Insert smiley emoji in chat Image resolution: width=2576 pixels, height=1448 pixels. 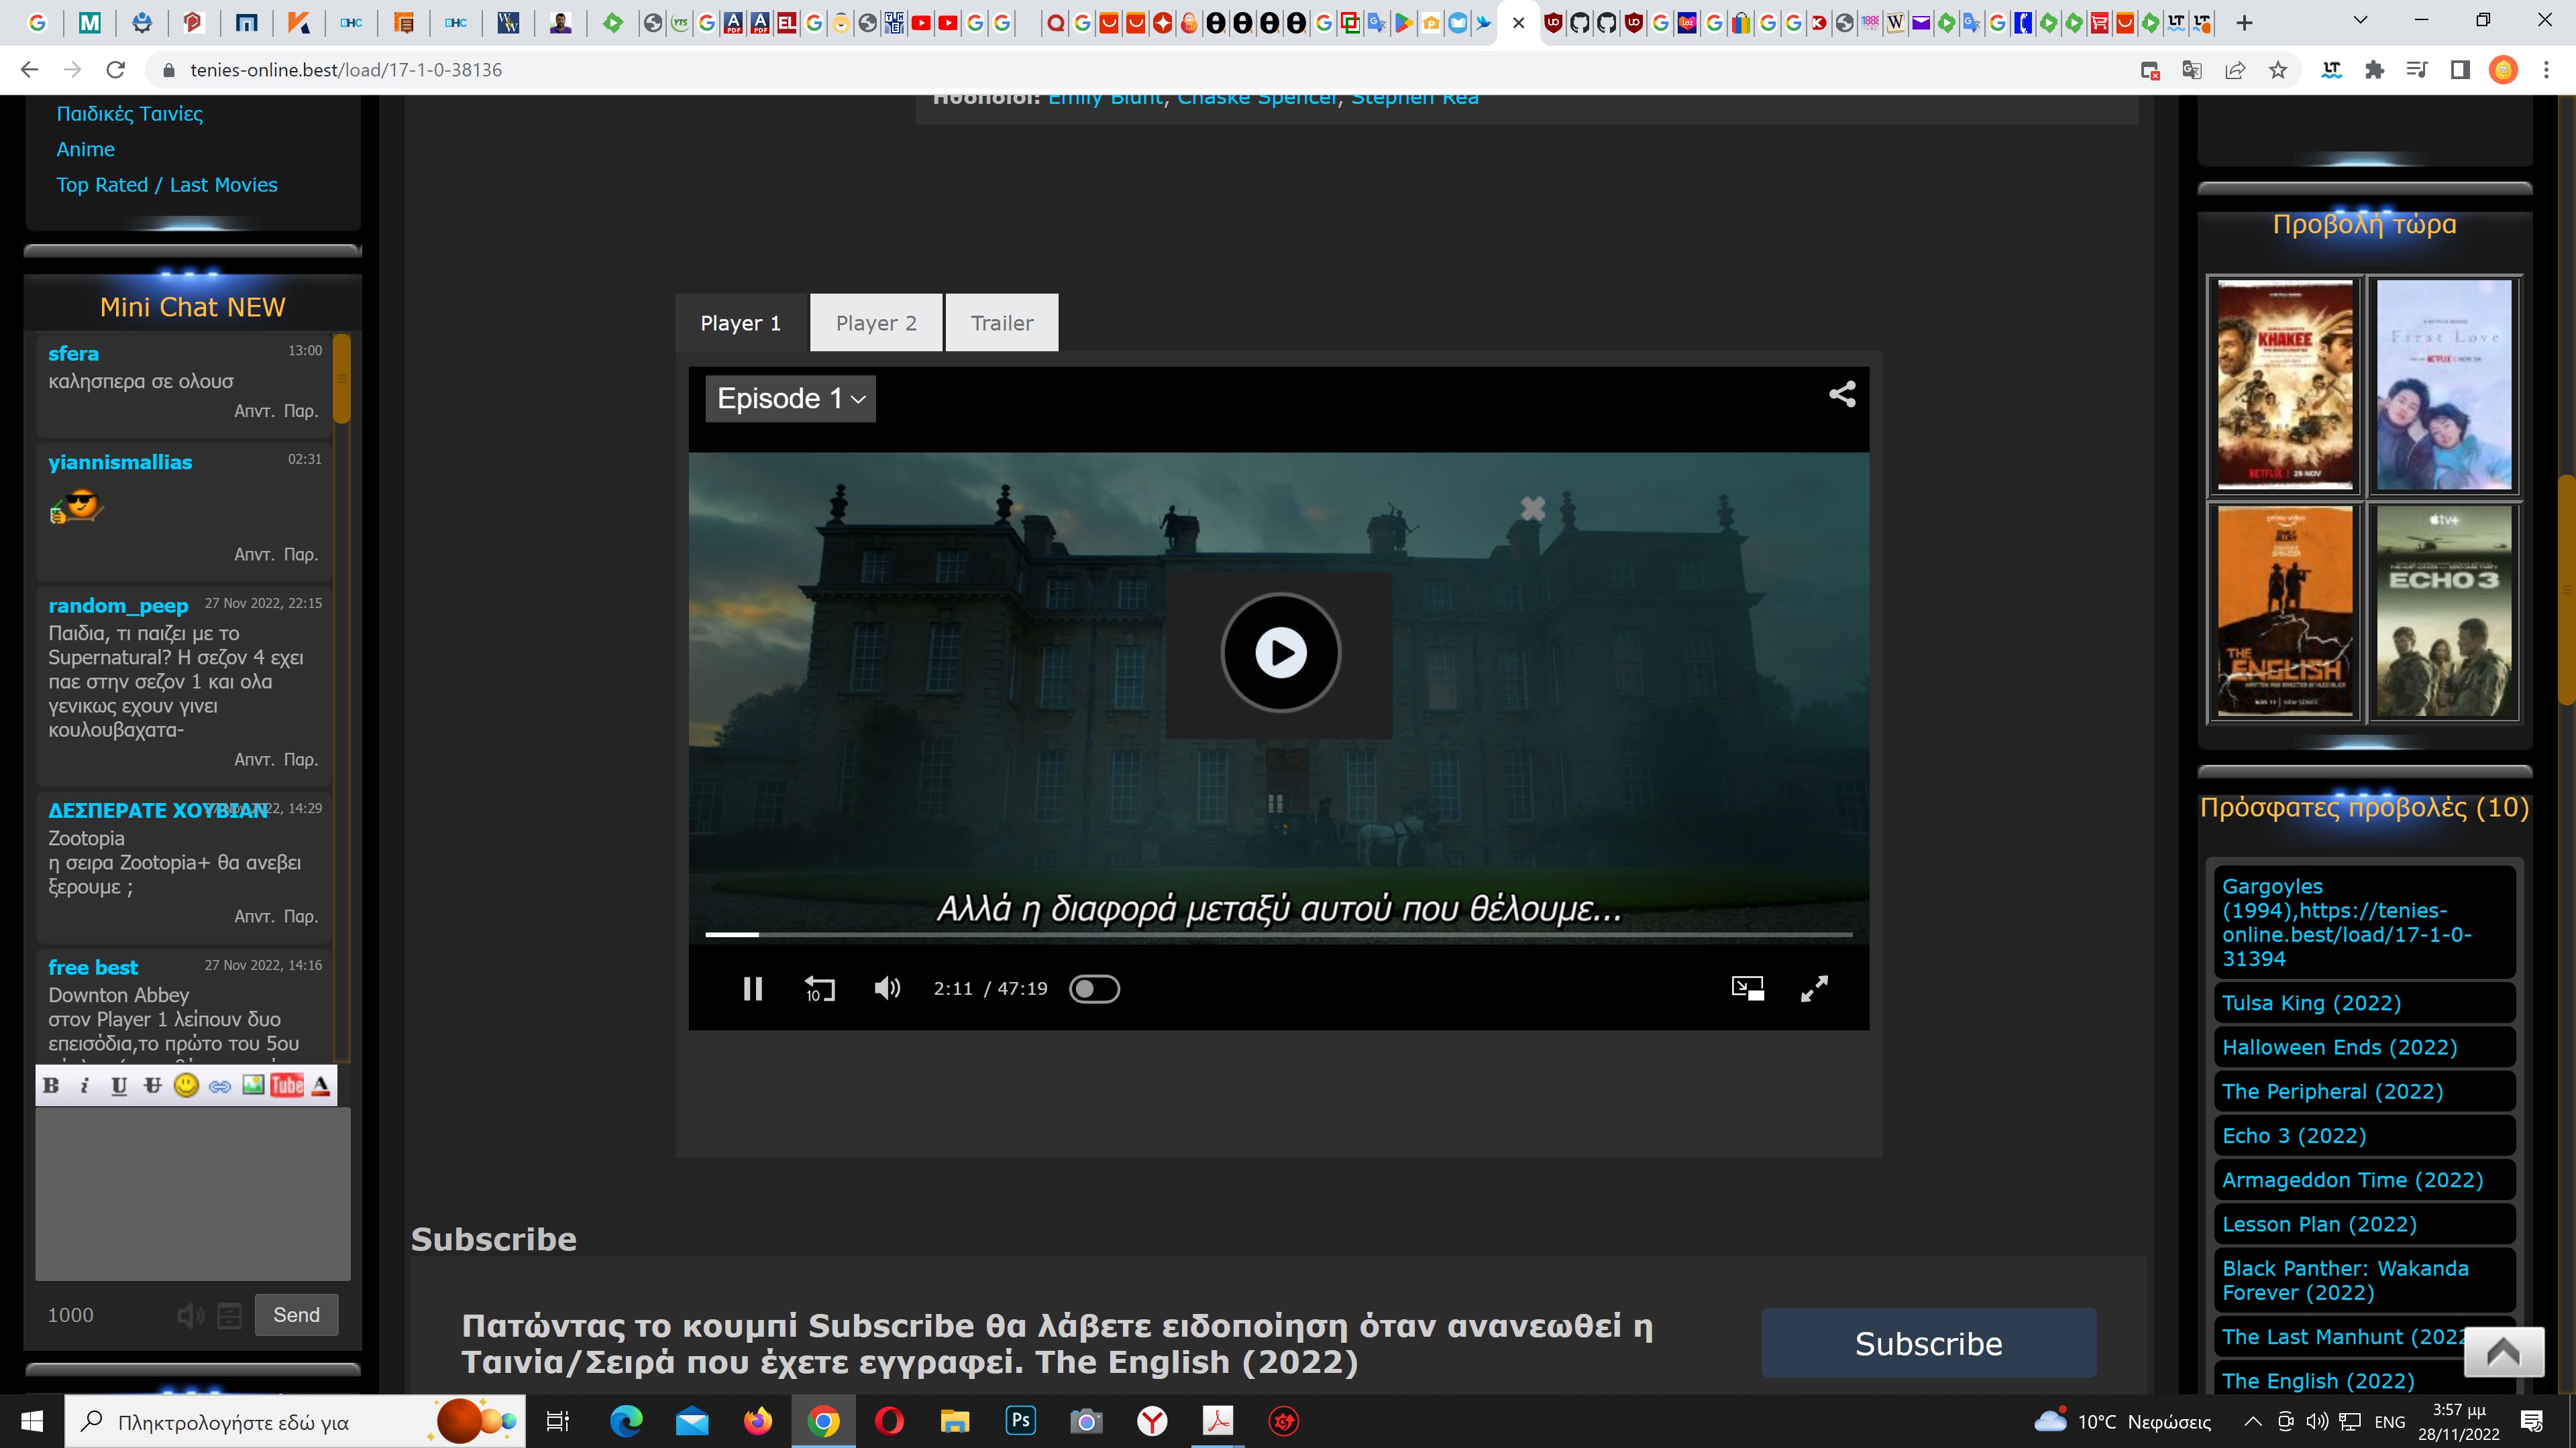click(186, 1085)
